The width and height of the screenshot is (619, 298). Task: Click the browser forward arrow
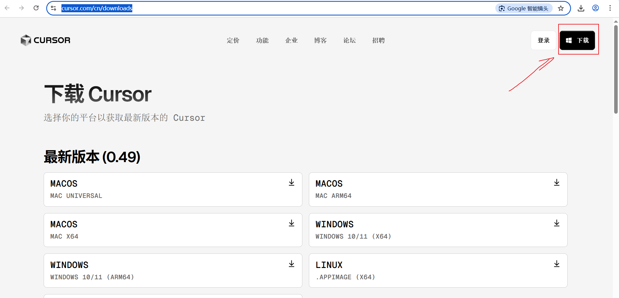[22, 8]
